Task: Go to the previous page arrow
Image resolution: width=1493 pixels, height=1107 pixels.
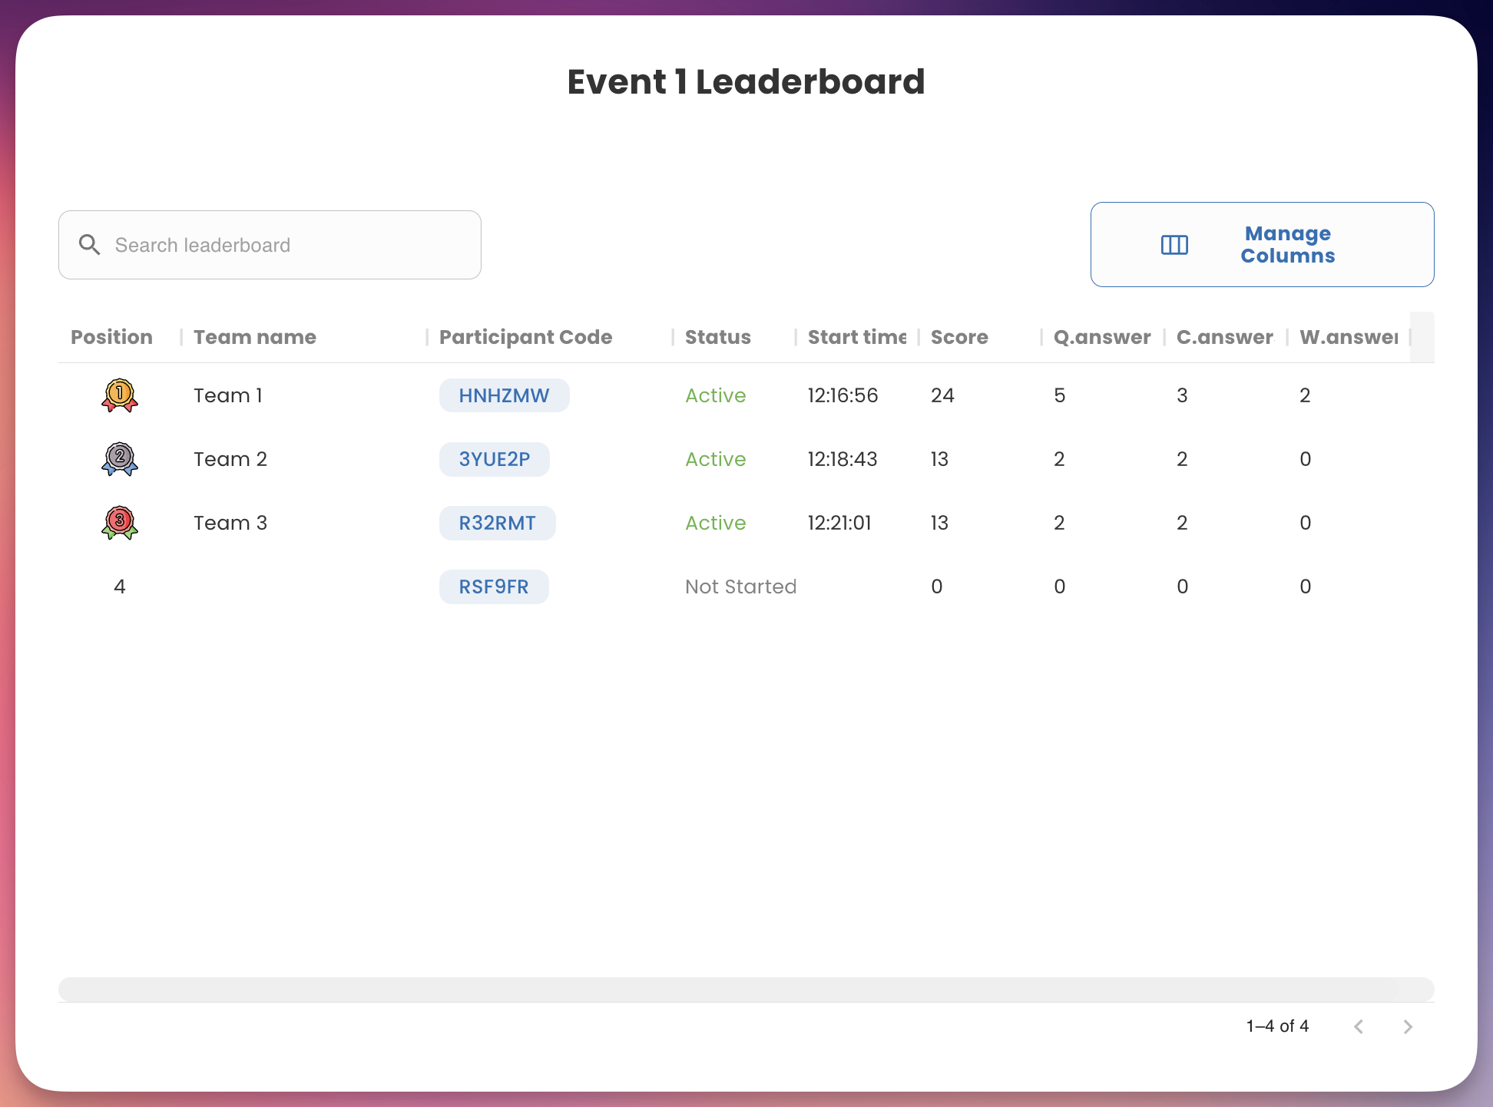Action: [1359, 1026]
